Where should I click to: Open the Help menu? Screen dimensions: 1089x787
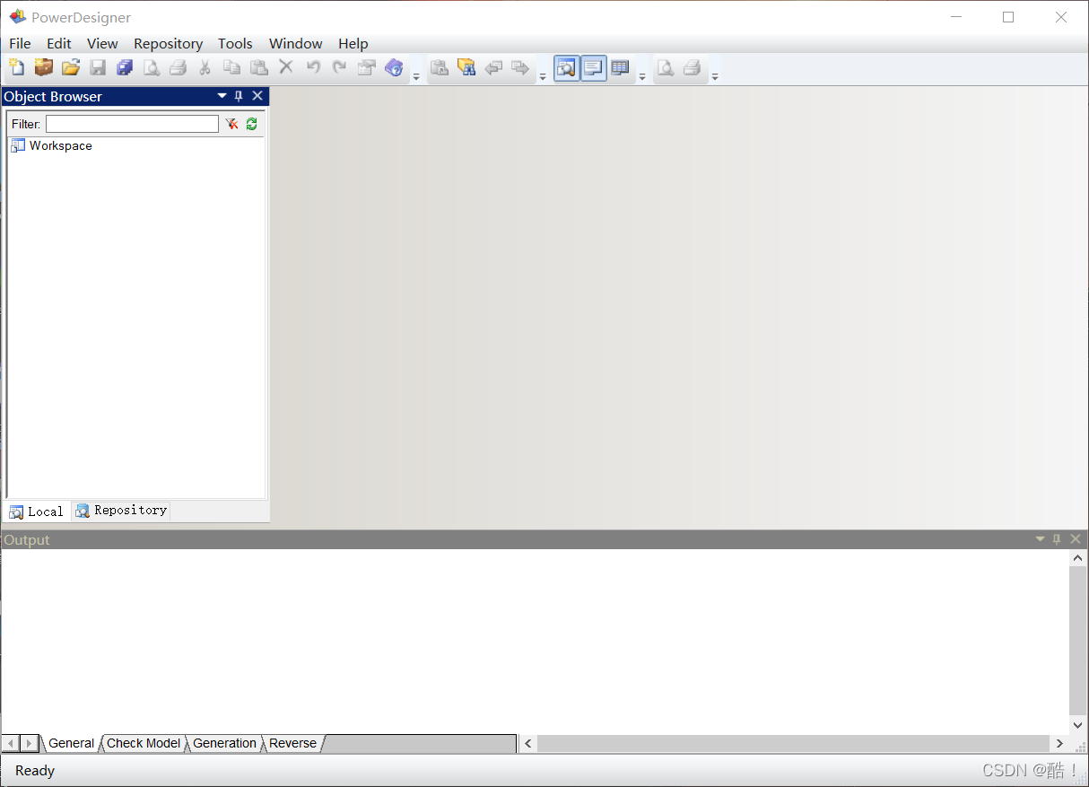click(x=353, y=43)
